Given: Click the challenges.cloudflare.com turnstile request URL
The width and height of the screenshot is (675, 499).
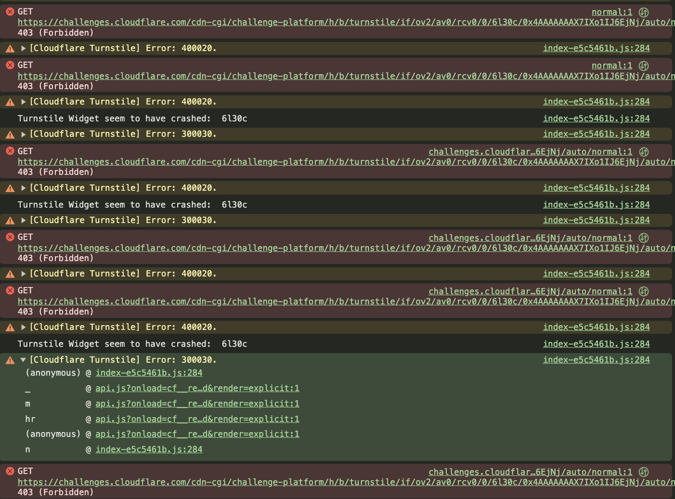Looking at the screenshot, I should click(337, 21).
